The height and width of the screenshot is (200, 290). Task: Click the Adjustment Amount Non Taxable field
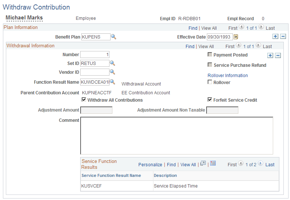222,110
